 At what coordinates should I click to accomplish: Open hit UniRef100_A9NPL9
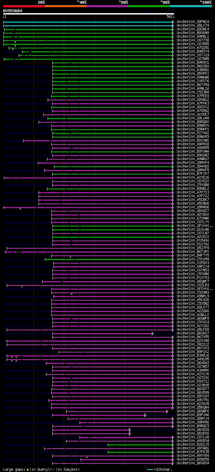193,296
